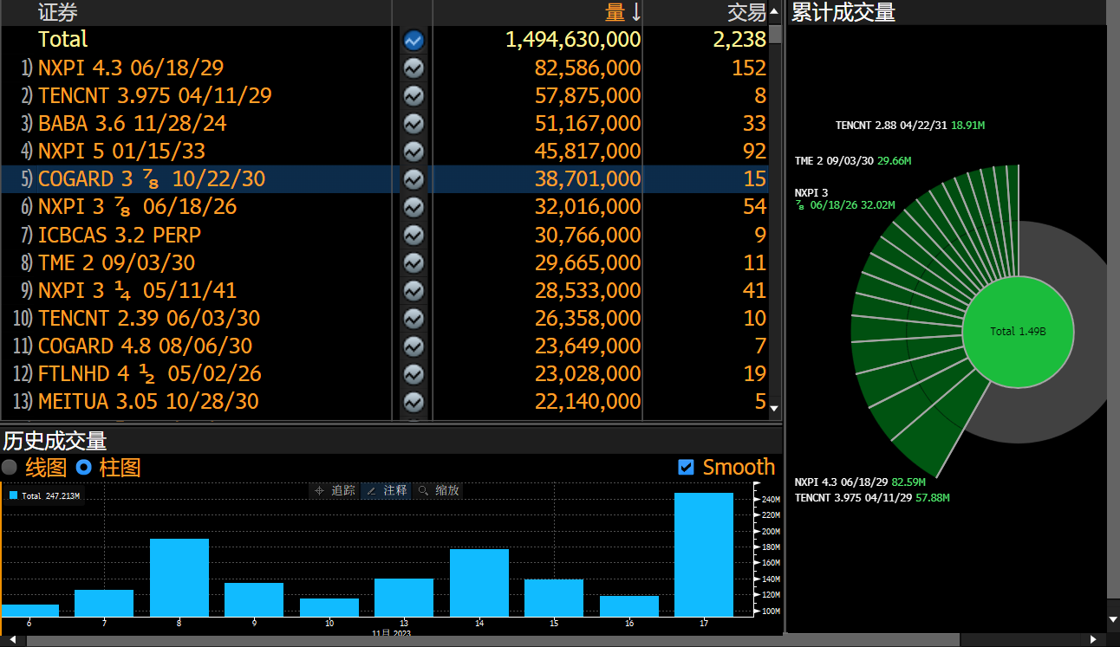The image size is (1120, 647).
Task: Click chart icon for BABA 3.6 11/28/24
Action: coord(413,123)
